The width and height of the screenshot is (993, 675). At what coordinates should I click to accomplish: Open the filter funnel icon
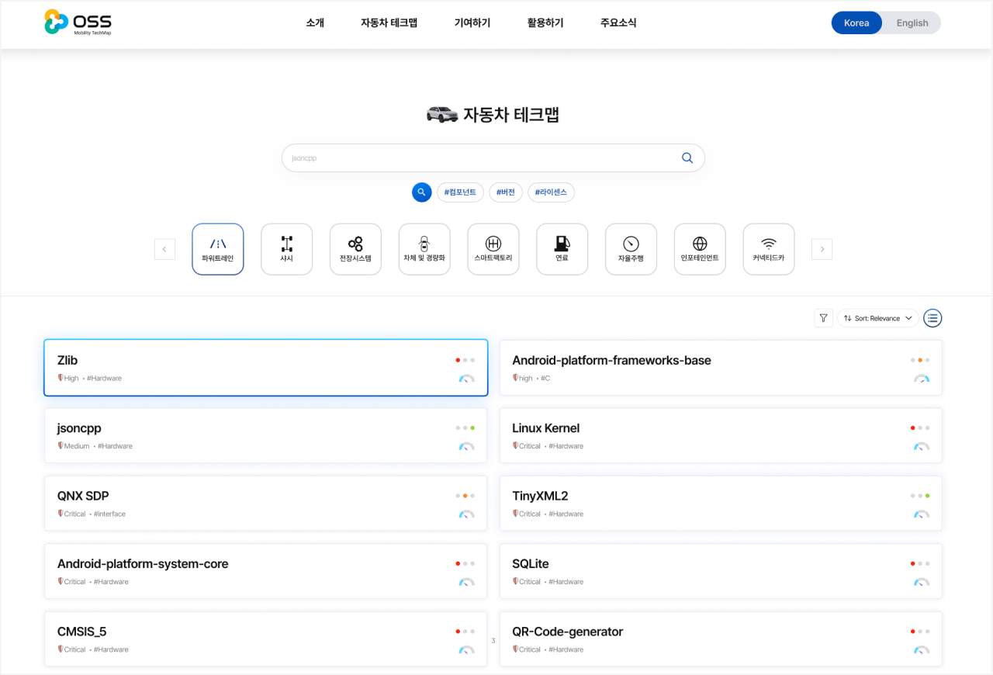click(823, 318)
